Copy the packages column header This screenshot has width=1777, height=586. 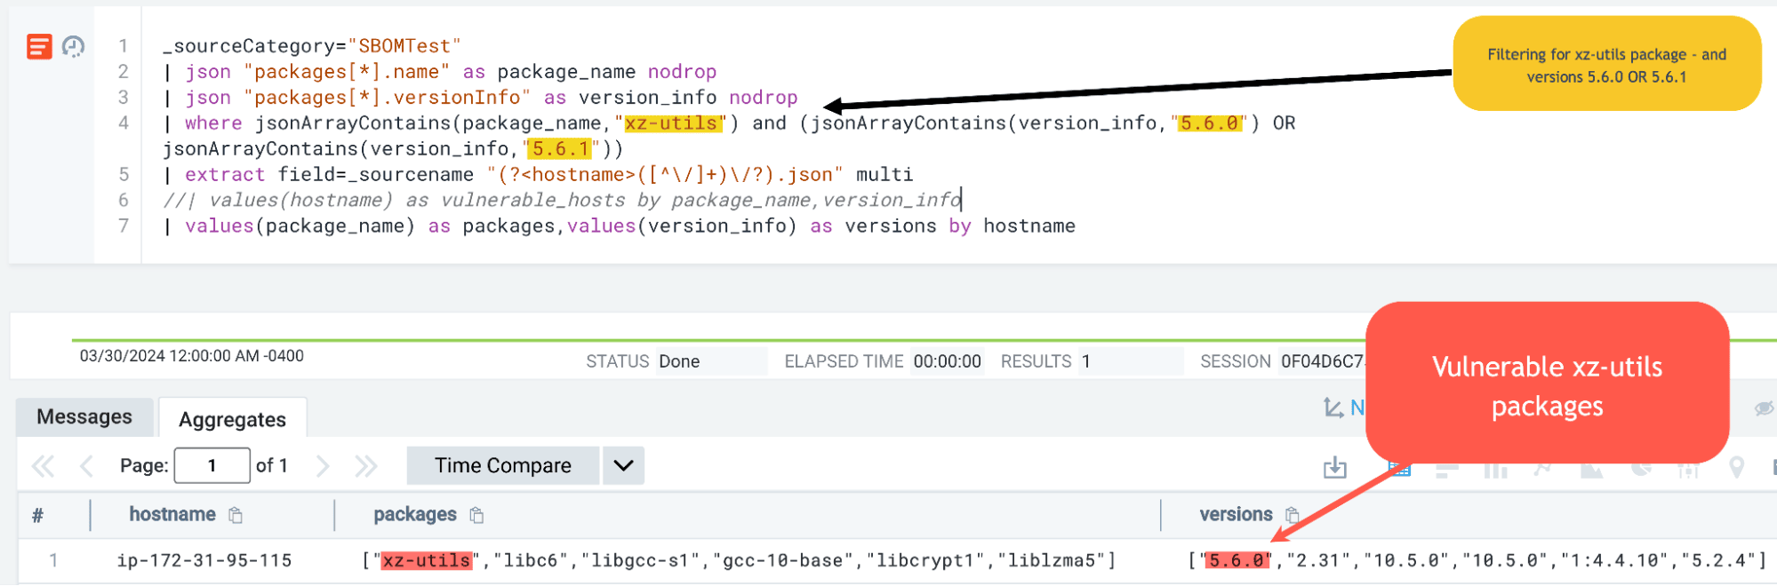coord(476,515)
